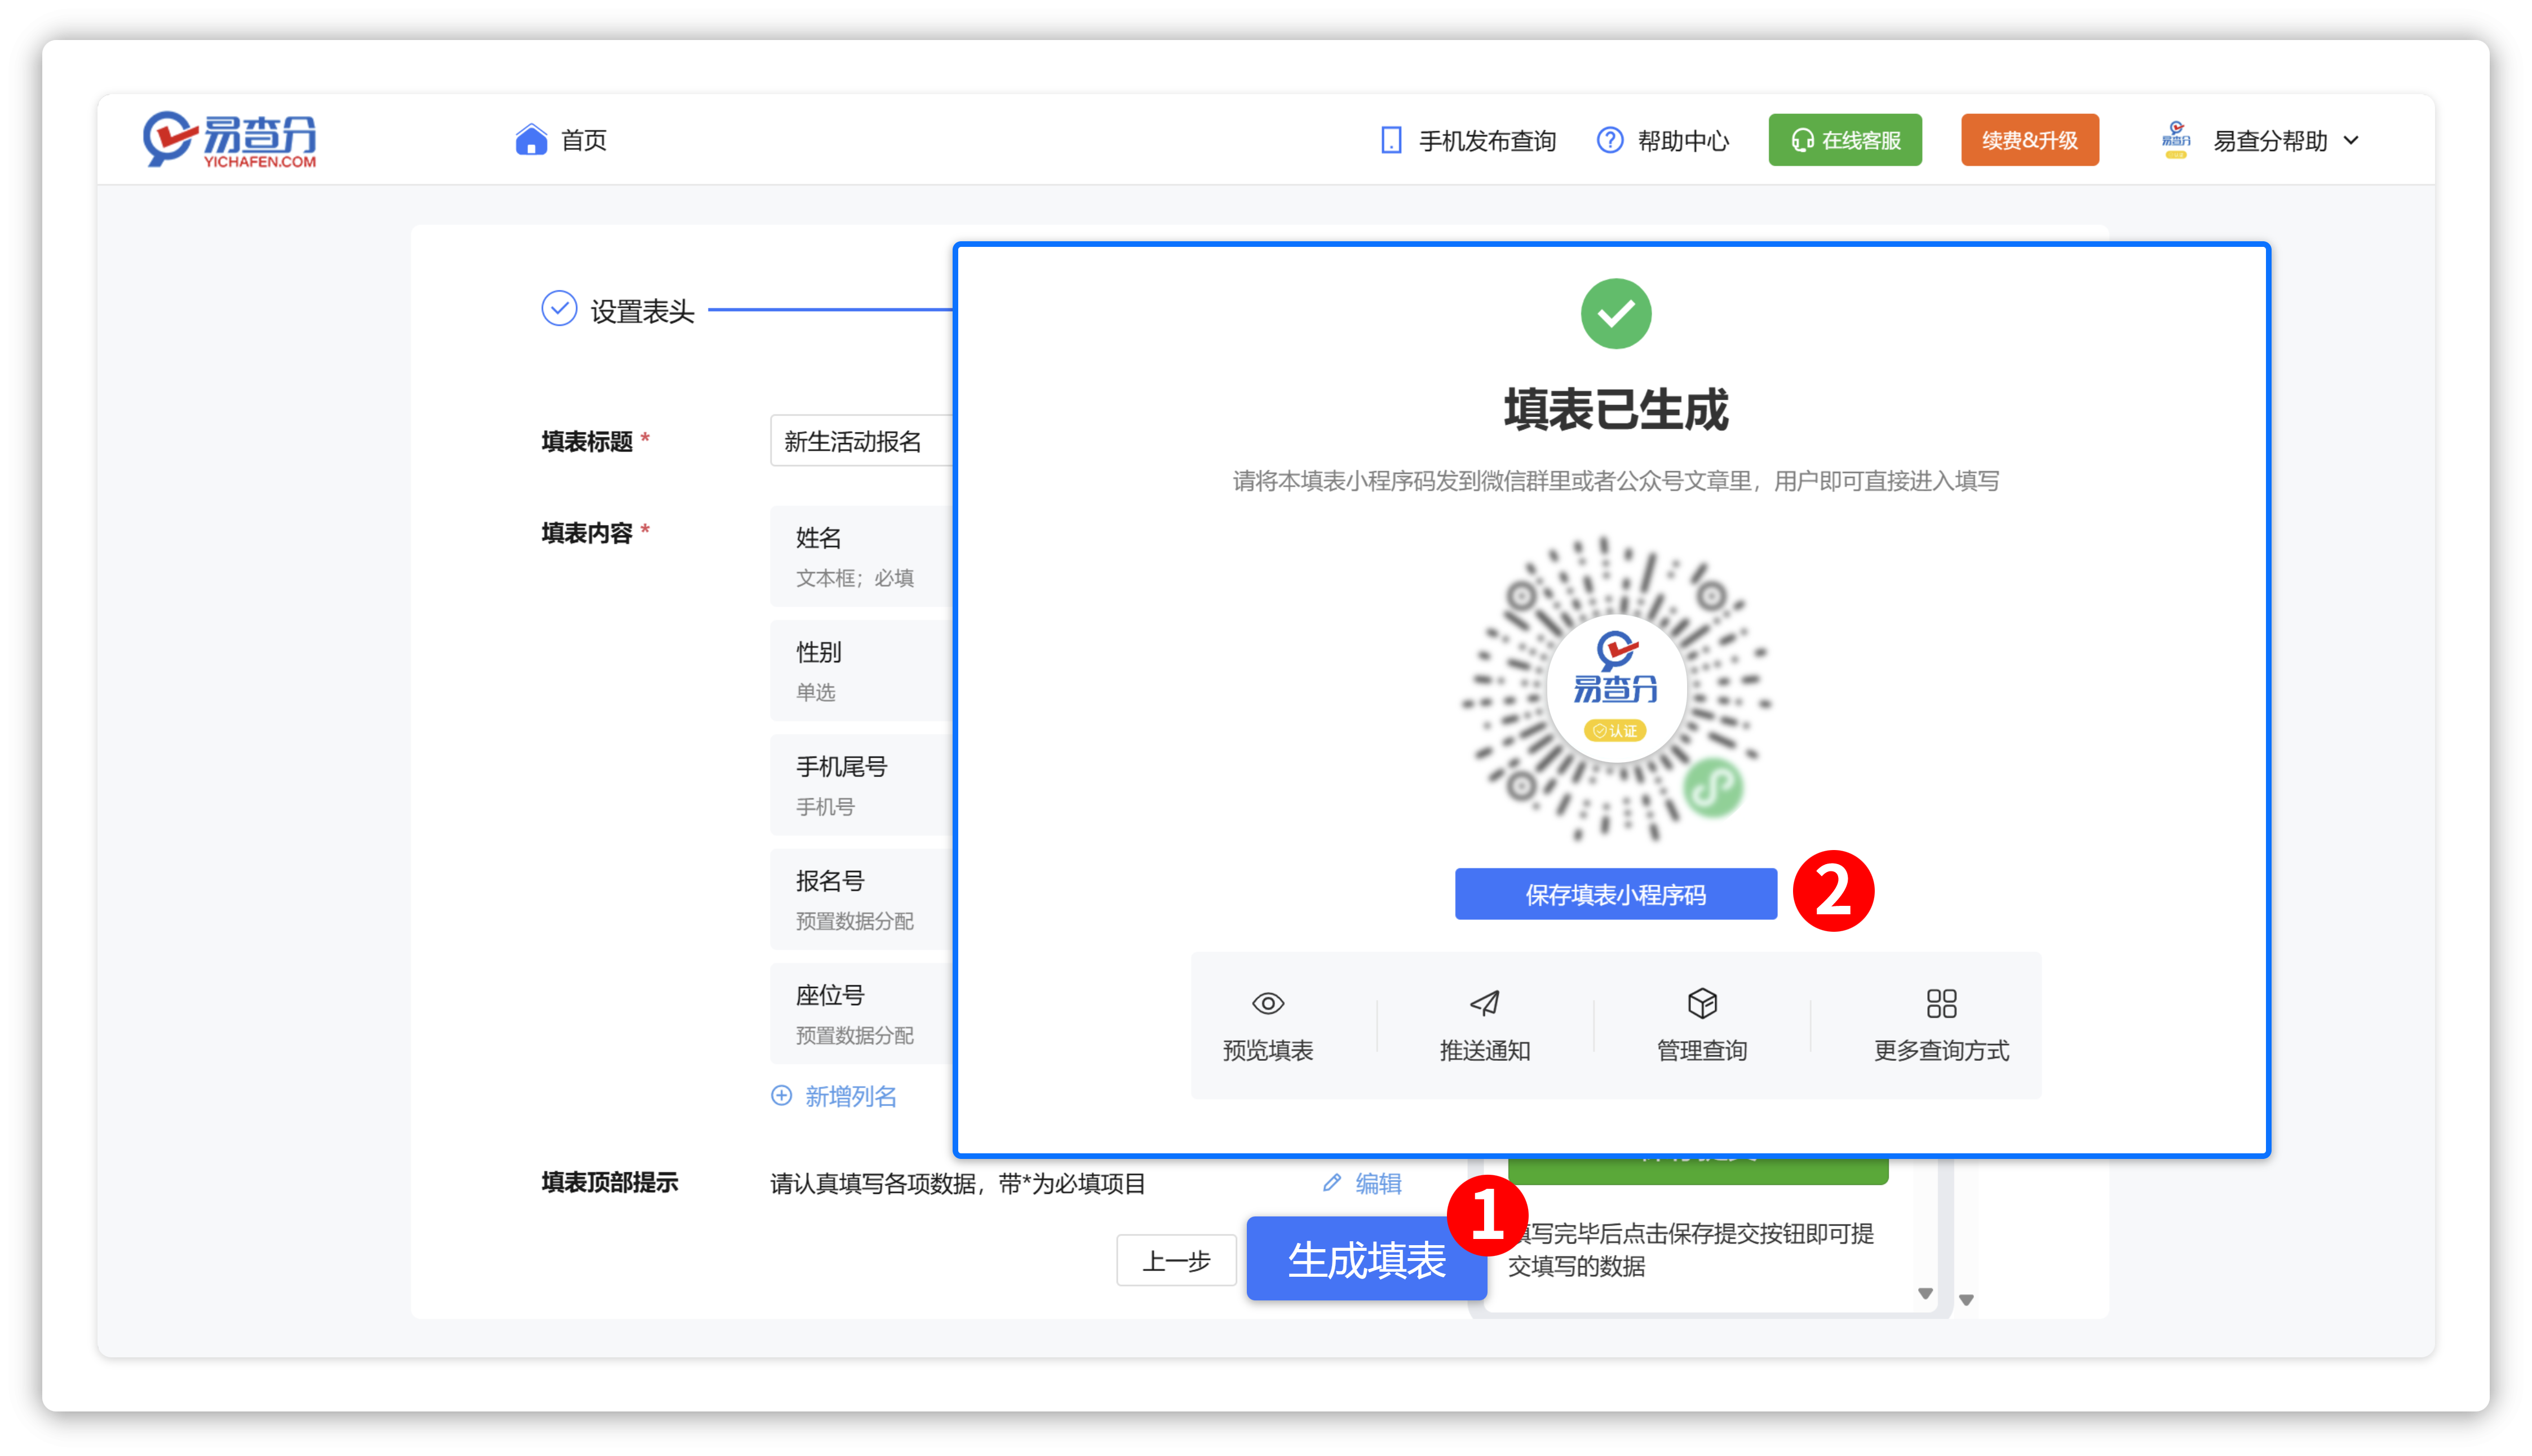The width and height of the screenshot is (2532, 1456).
Task: Click the plus icon for 新增列名
Action: [x=781, y=1096]
